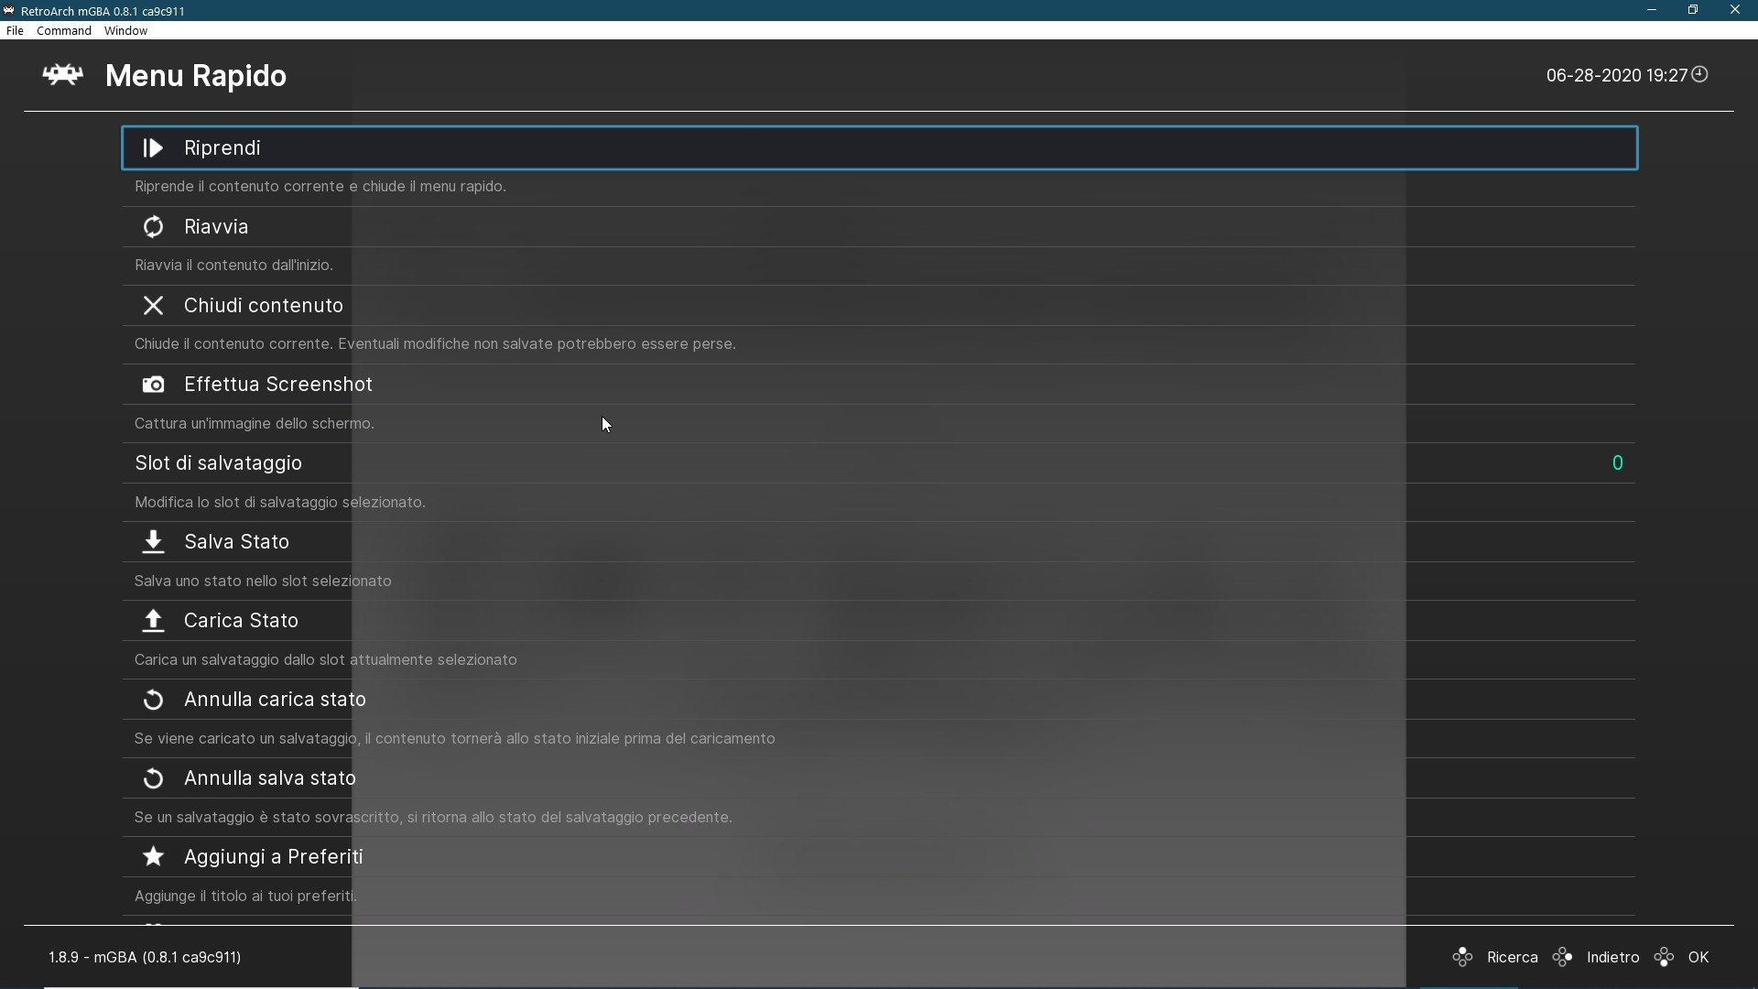Click the Indietro label in footer
This screenshot has height=989, width=1758.
[1613, 957]
